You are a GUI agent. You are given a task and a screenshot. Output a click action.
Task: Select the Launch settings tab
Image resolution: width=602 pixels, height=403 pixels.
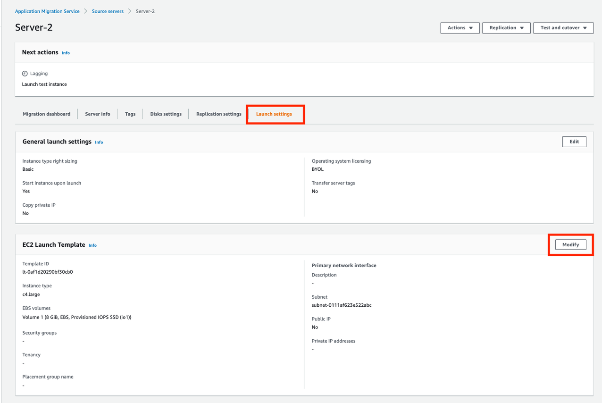click(274, 114)
